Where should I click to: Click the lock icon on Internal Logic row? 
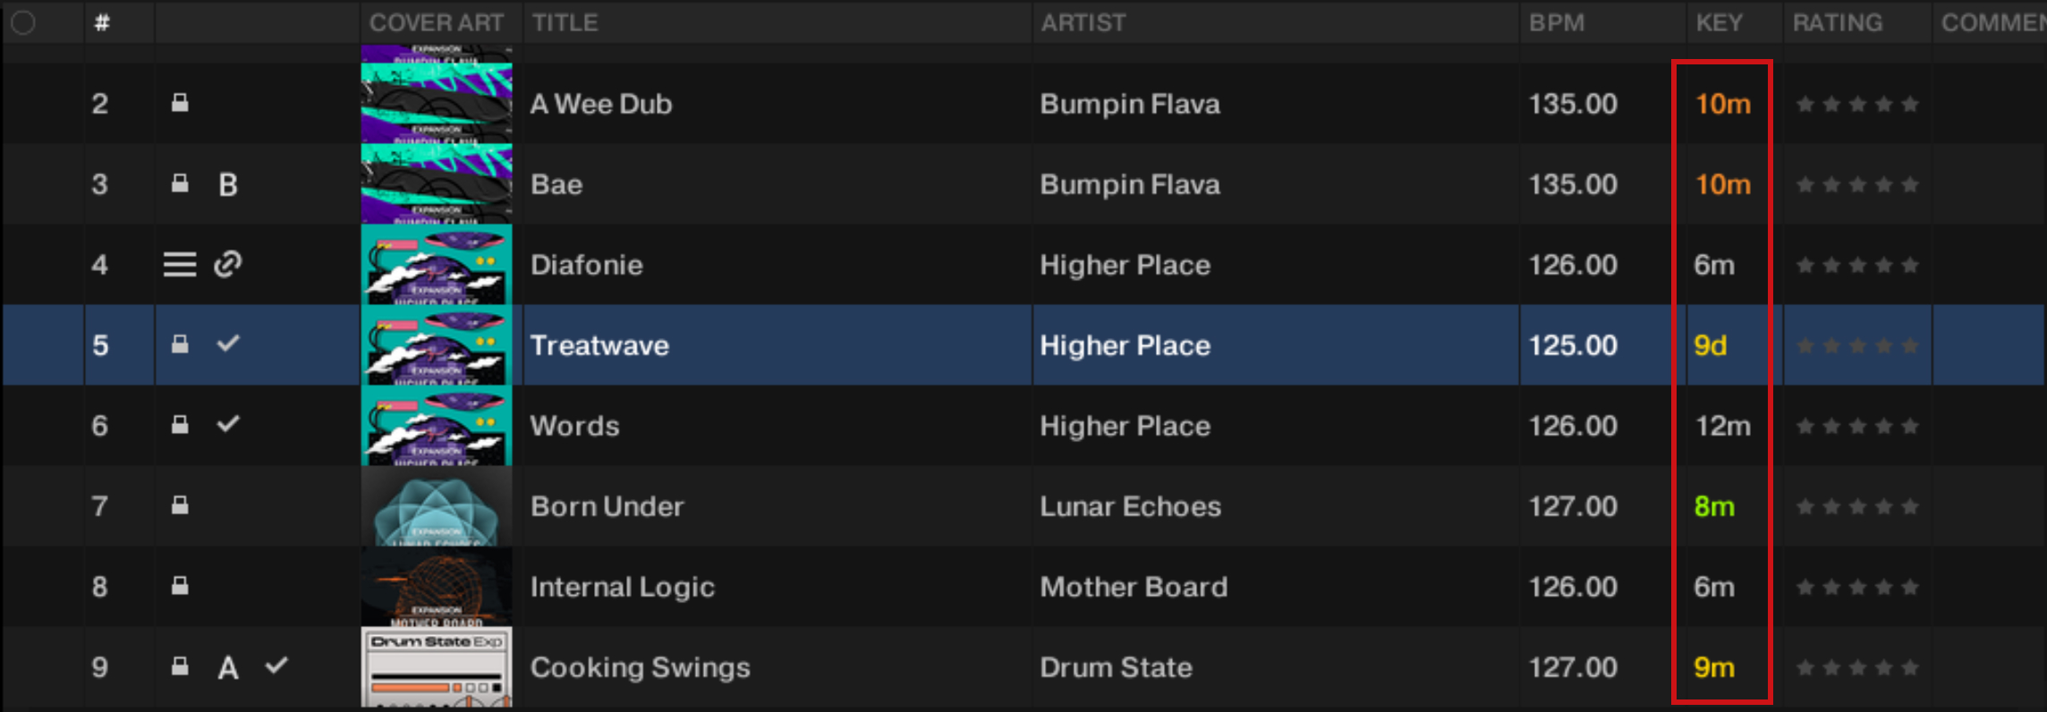pyautogui.click(x=180, y=586)
